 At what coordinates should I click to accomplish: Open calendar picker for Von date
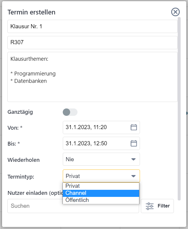point(134,127)
